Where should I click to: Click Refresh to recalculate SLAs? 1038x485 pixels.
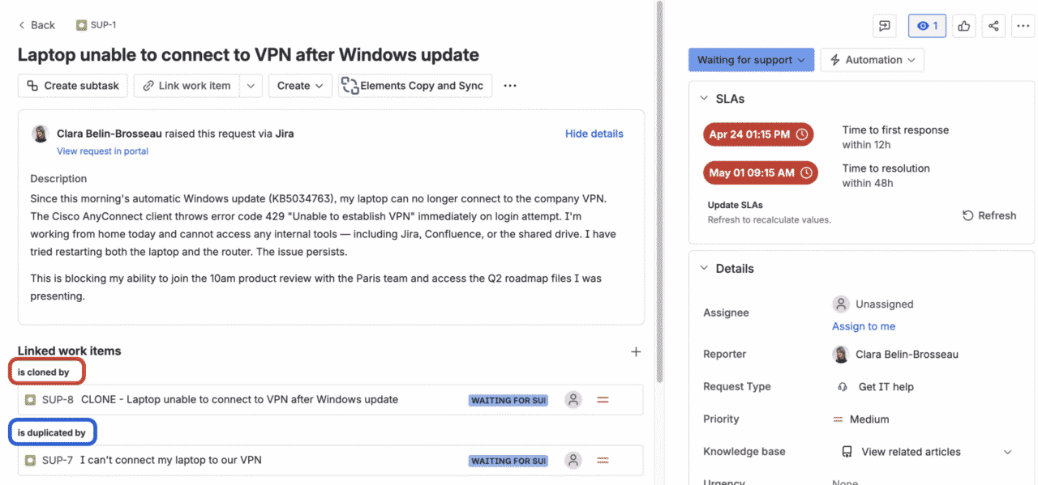coord(989,215)
